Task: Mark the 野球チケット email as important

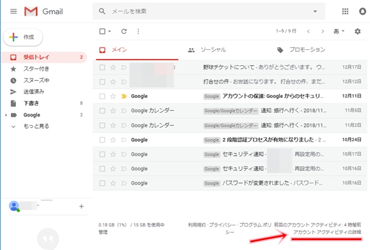Action: coord(124,67)
